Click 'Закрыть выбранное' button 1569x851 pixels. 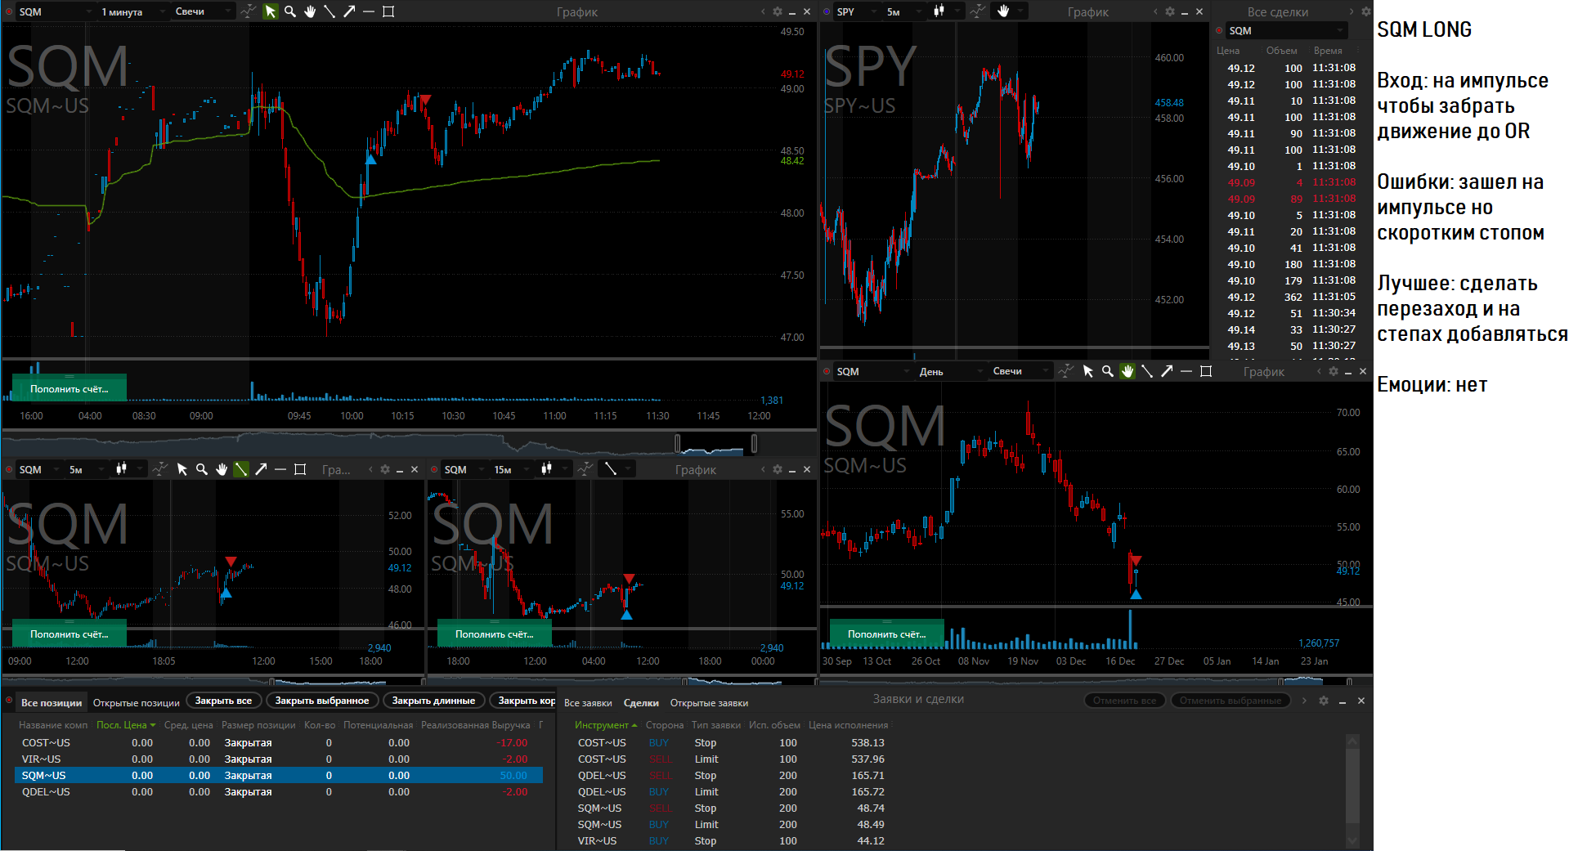click(x=322, y=701)
